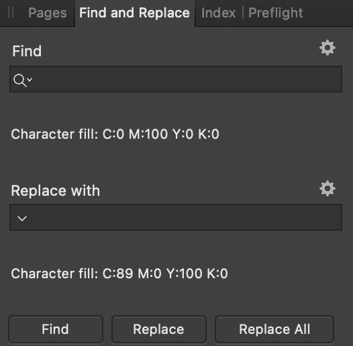Click the Replace All button
The width and height of the screenshot is (353, 346).
tap(274, 329)
